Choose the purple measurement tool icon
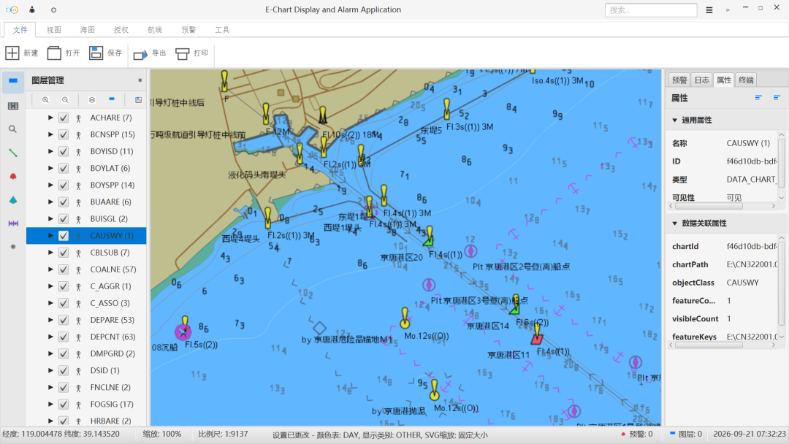Viewport: 789px width, 444px height. coord(13,223)
